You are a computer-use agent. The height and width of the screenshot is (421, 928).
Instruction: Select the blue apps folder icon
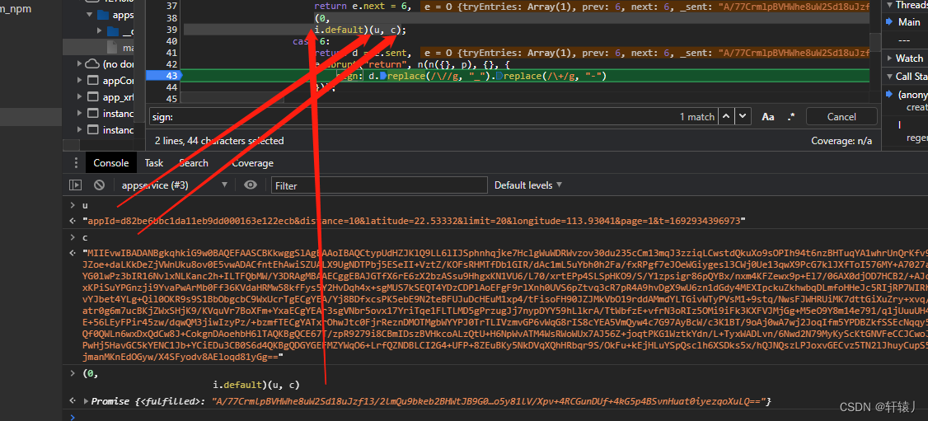[x=102, y=15]
